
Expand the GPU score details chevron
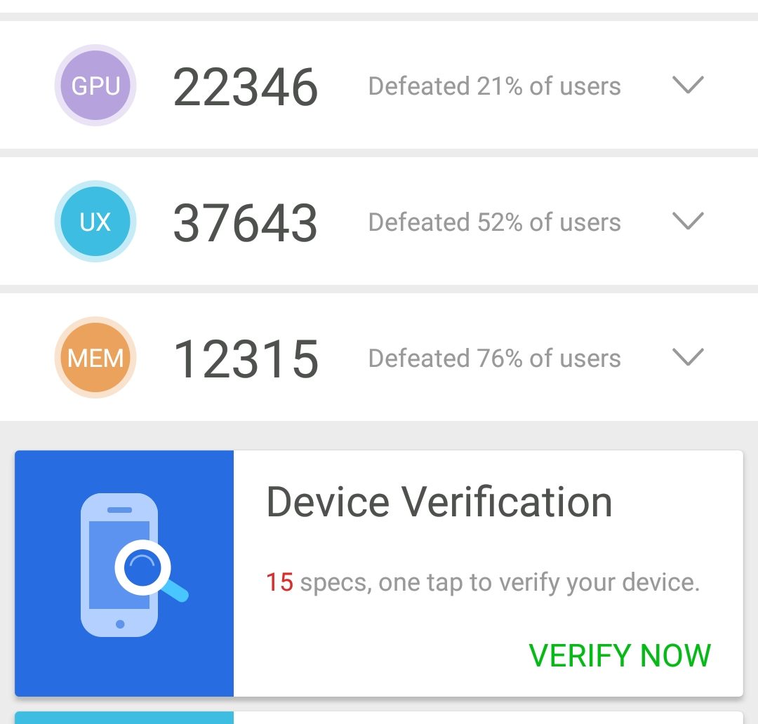pos(687,86)
